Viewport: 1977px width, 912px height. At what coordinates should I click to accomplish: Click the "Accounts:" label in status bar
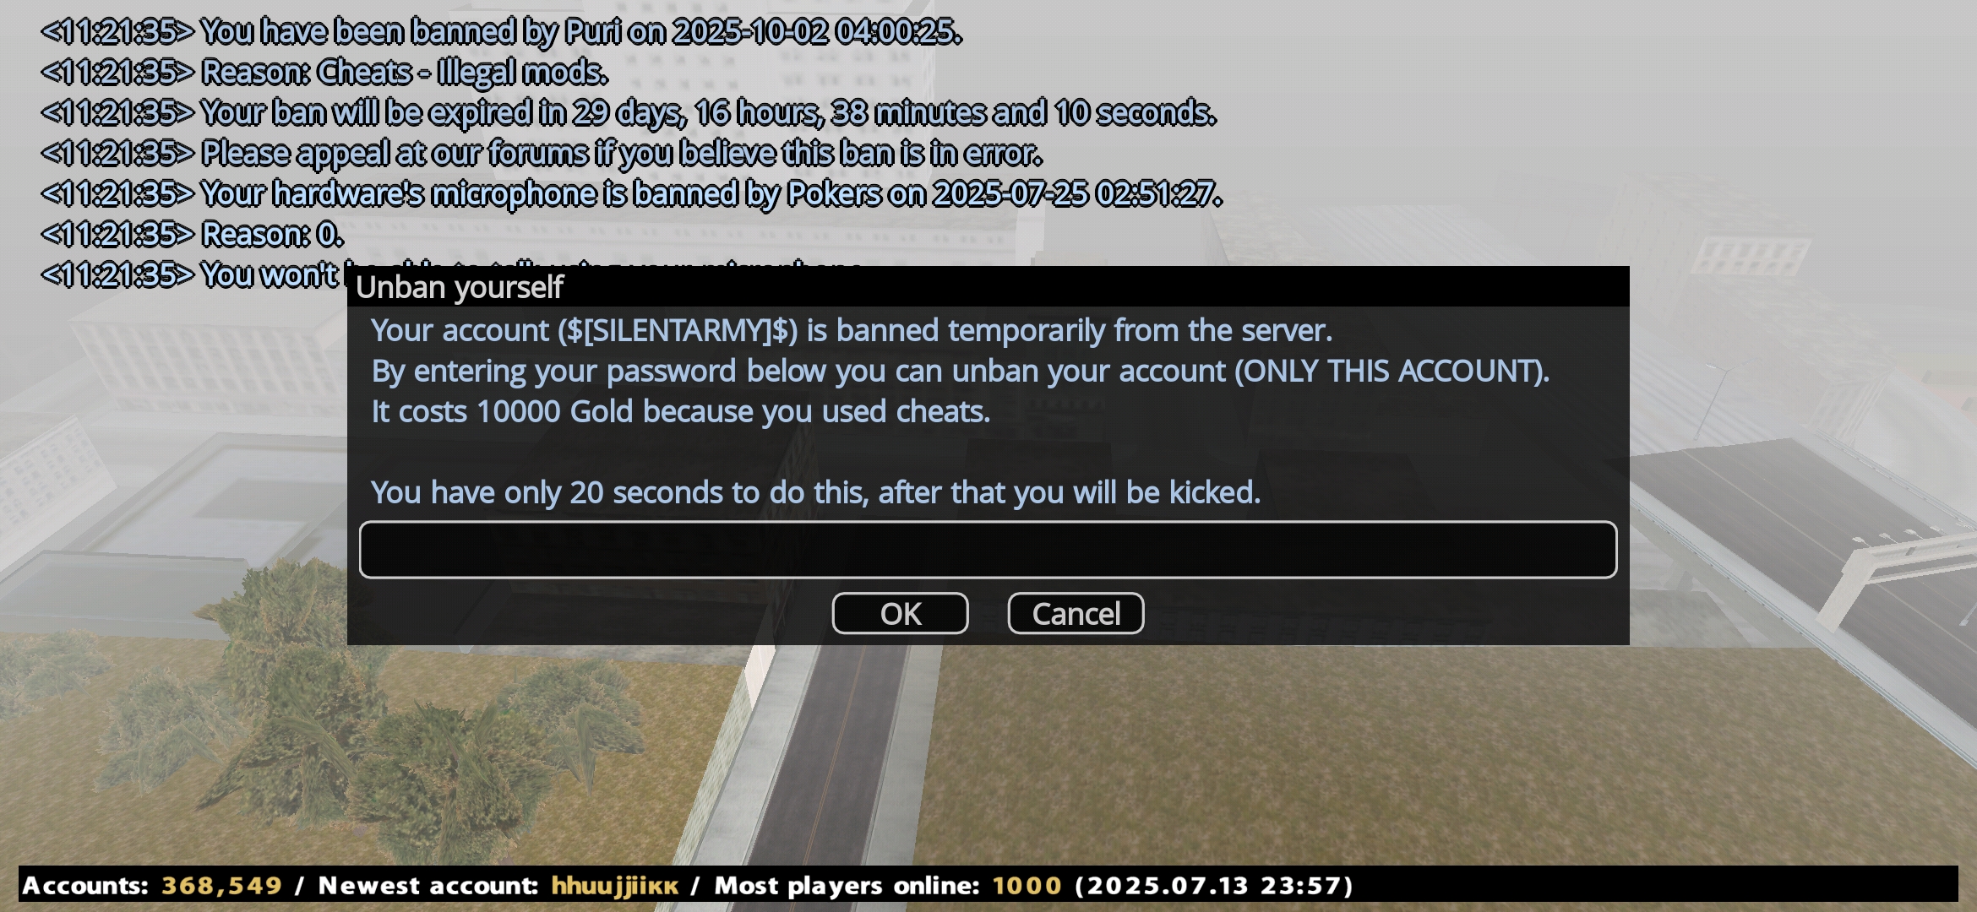(85, 885)
